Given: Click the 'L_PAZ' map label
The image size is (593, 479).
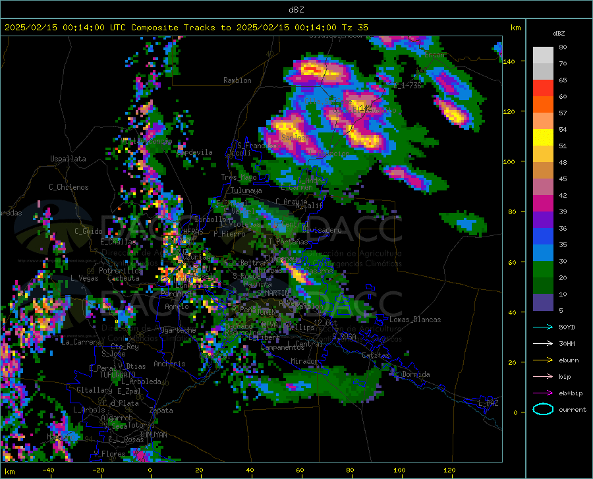Looking at the screenshot, I should click(488, 403).
